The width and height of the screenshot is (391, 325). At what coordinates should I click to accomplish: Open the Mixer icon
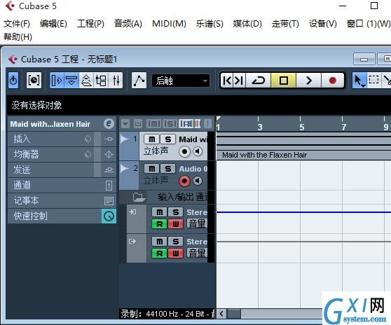pyautogui.click(x=116, y=81)
